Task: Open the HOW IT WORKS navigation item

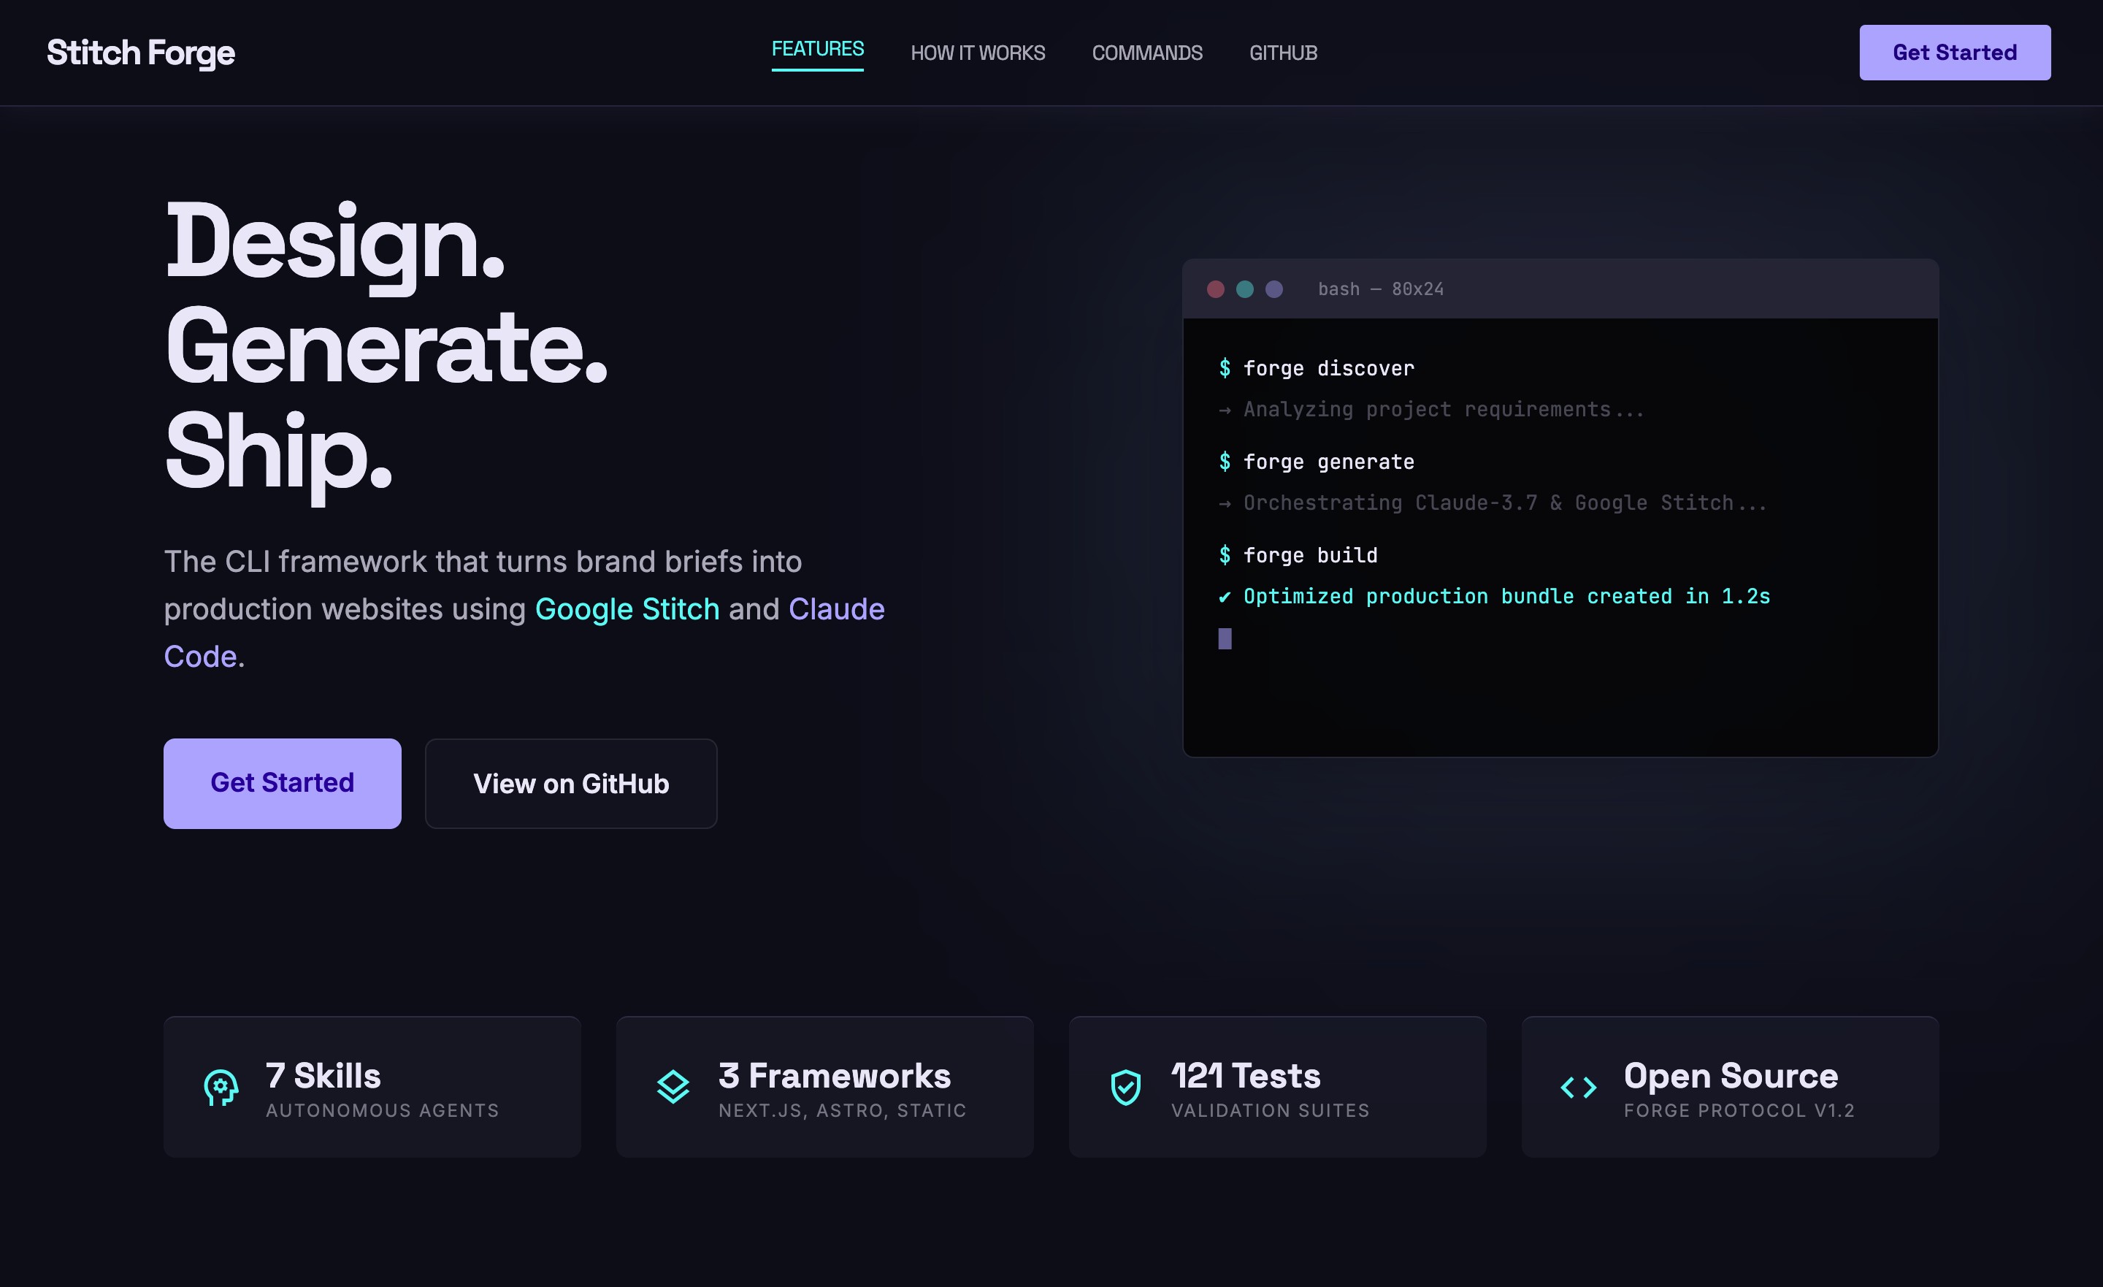Action: (x=977, y=52)
